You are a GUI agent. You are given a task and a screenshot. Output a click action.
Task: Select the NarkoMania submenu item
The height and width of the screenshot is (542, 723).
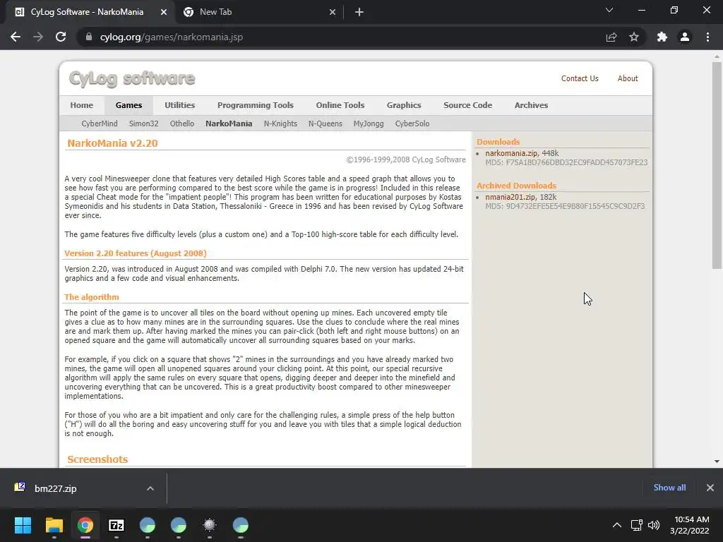point(229,124)
